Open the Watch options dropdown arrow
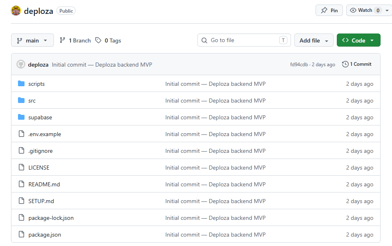 [x=387, y=10]
